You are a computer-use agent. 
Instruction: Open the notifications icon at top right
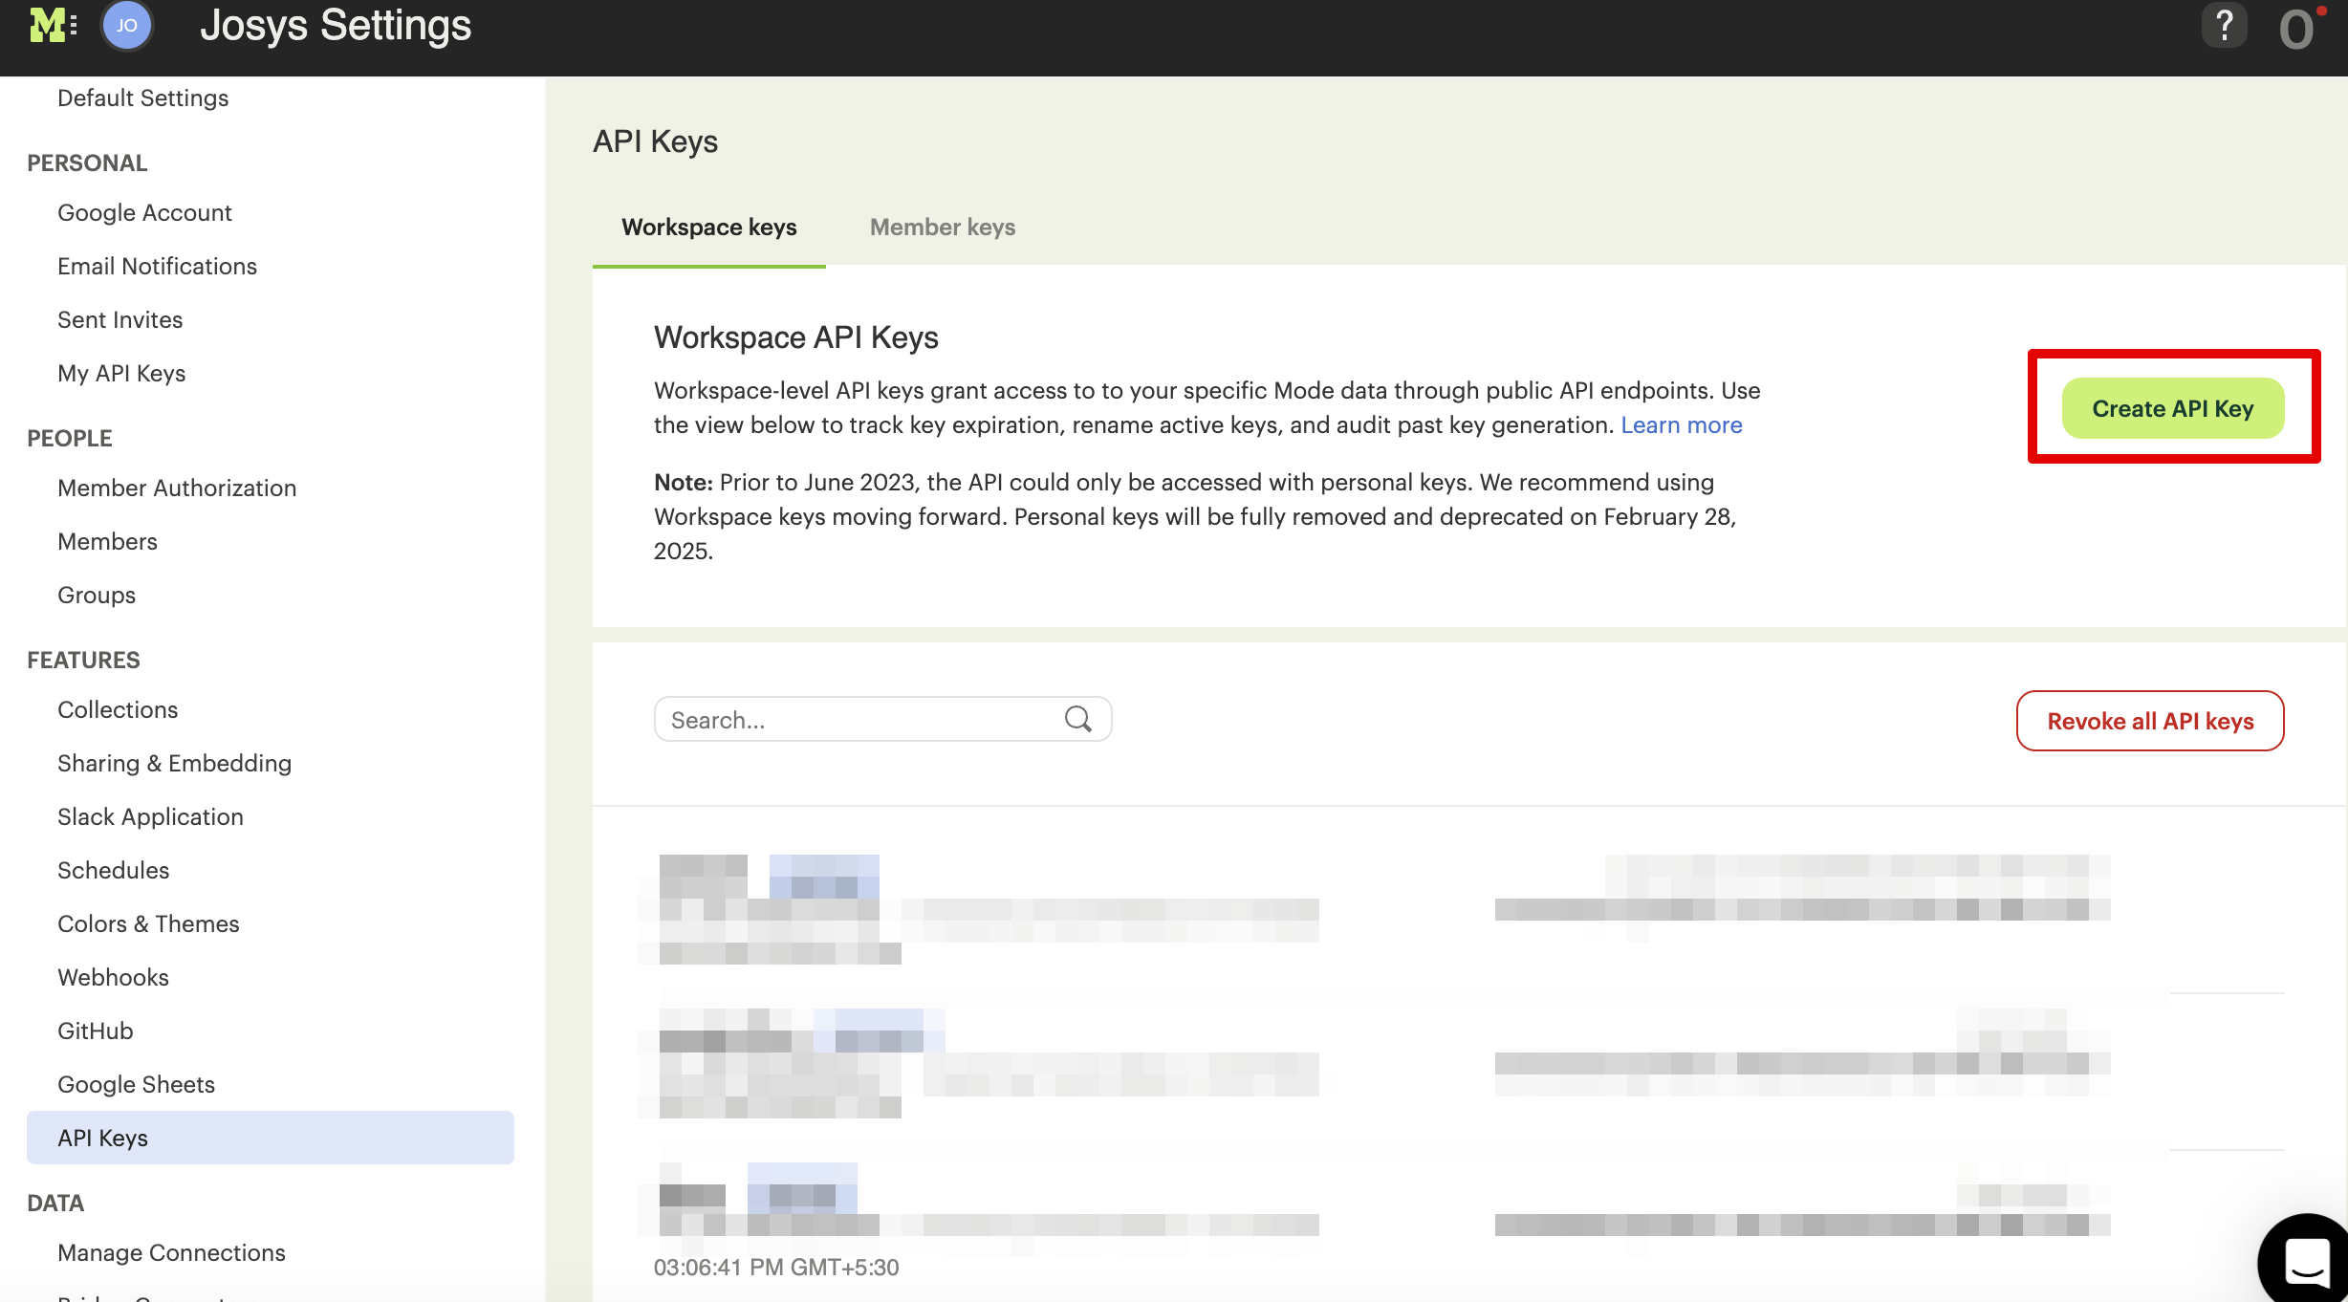coord(2296,29)
